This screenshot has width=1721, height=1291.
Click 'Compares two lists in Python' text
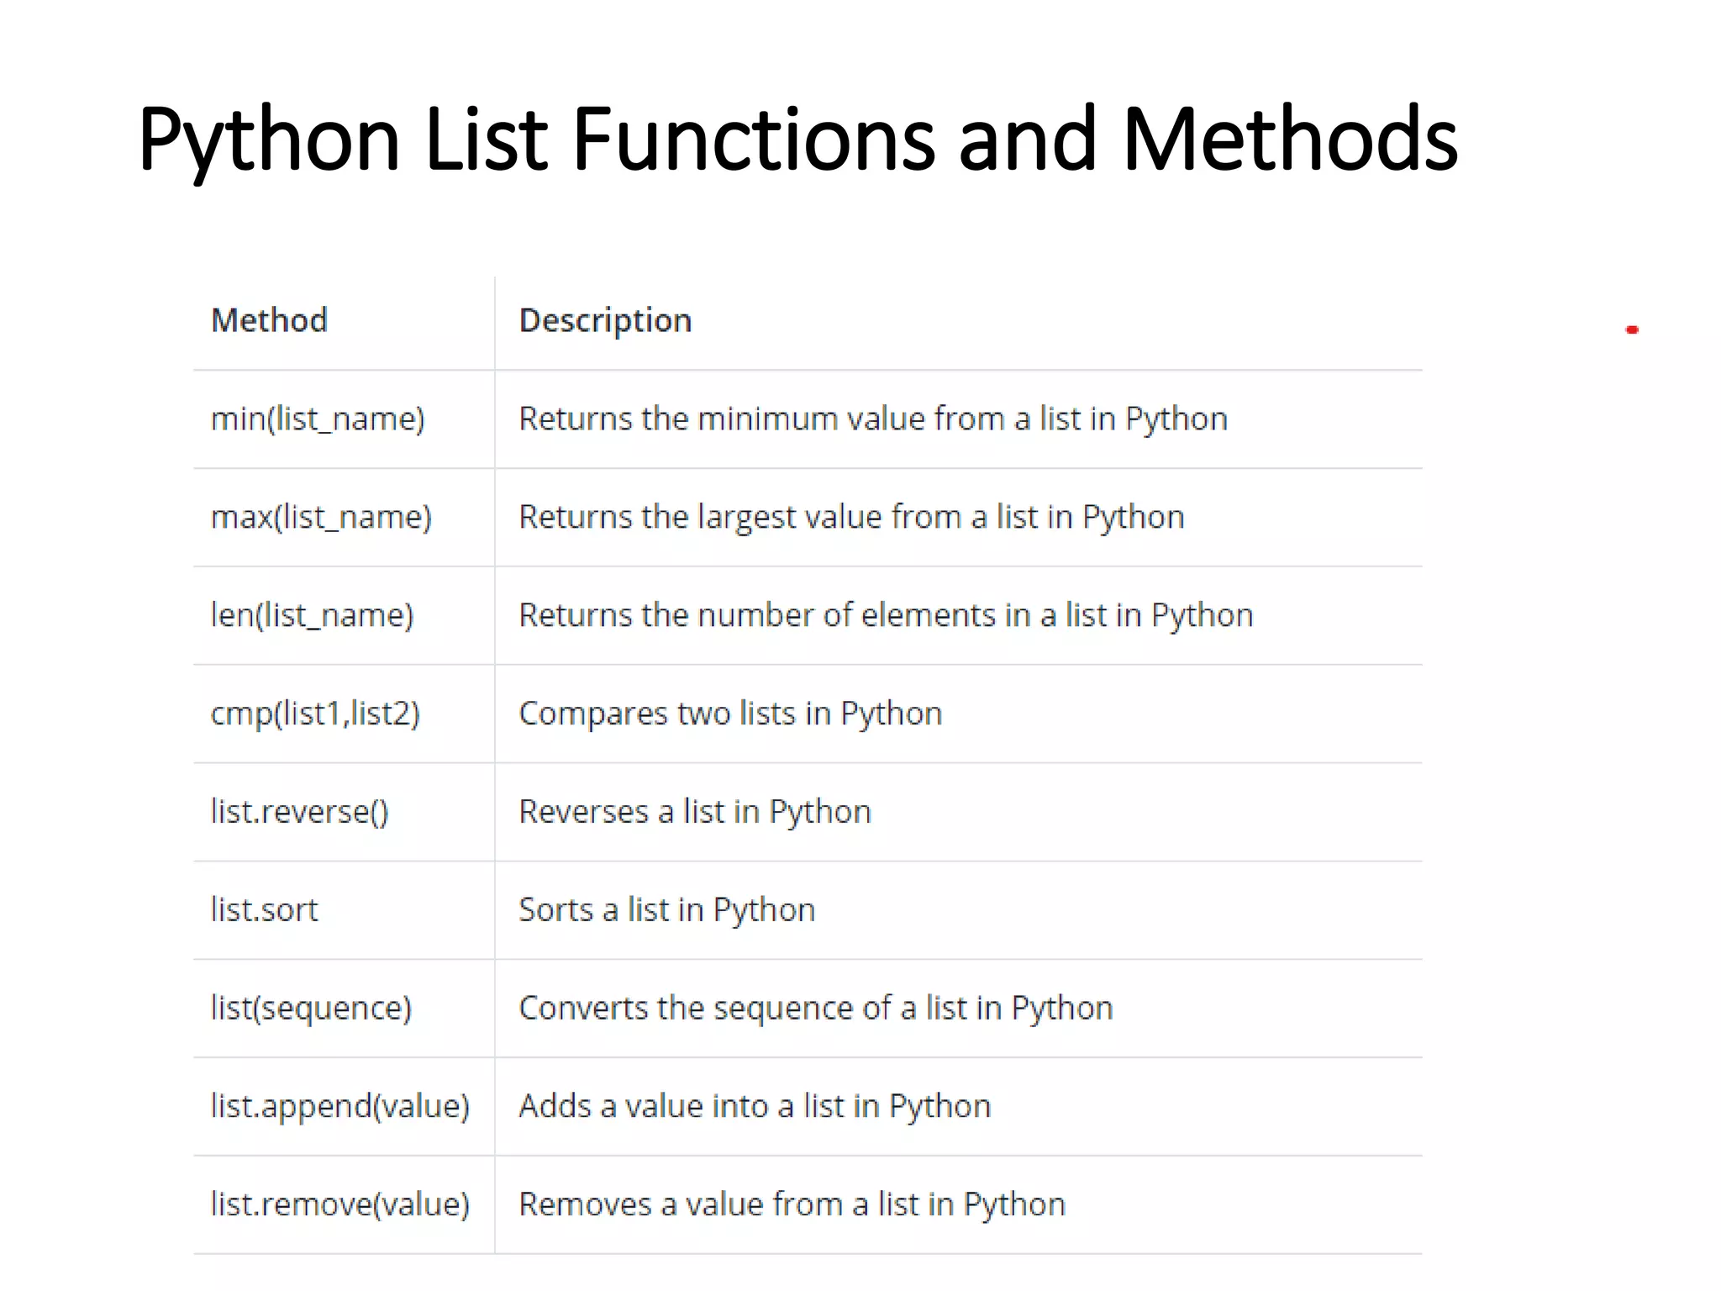tap(730, 714)
